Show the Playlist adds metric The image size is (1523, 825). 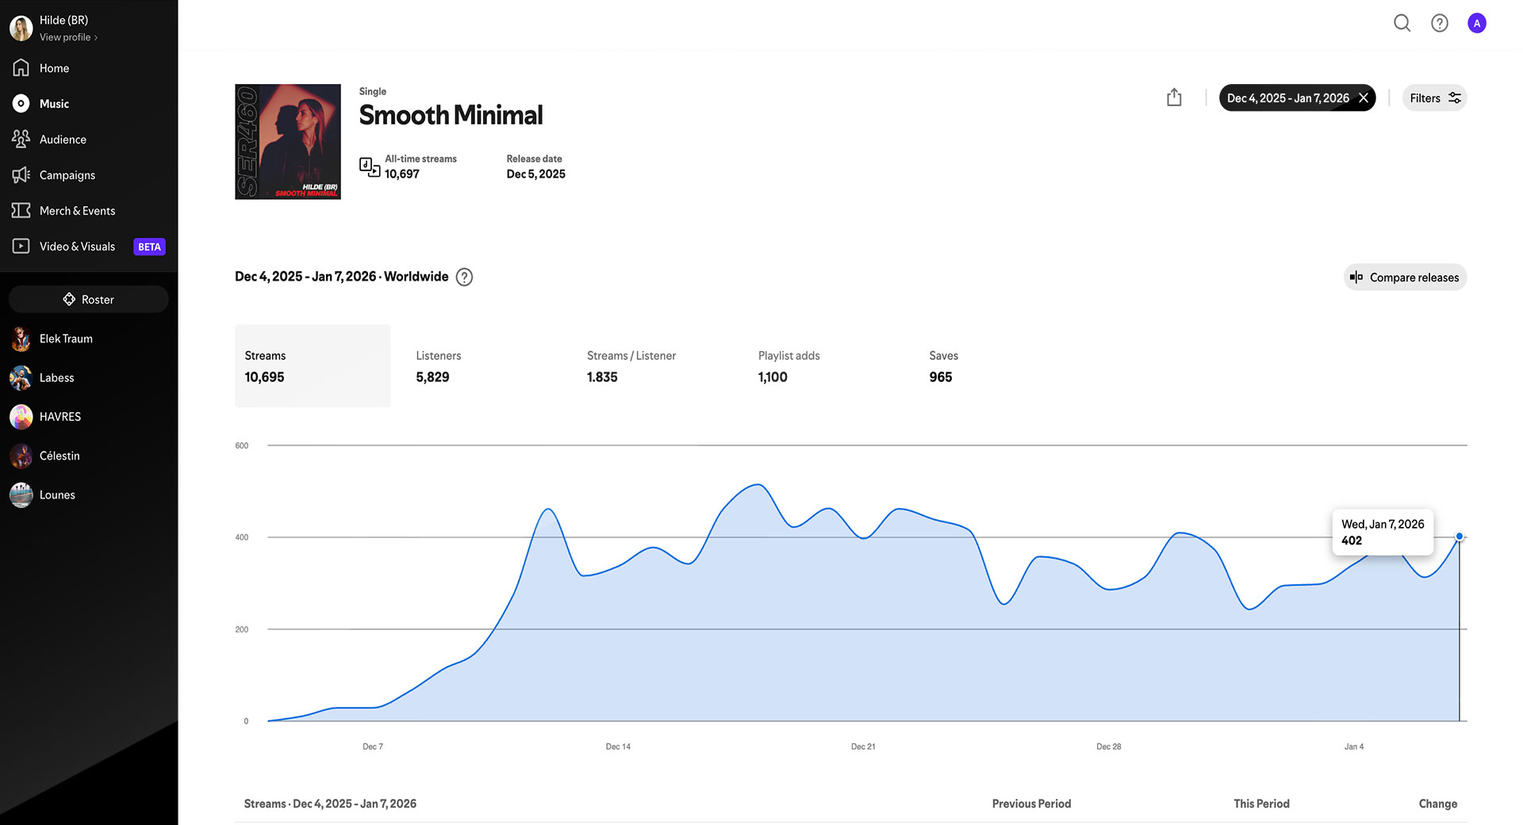tap(788, 365)
